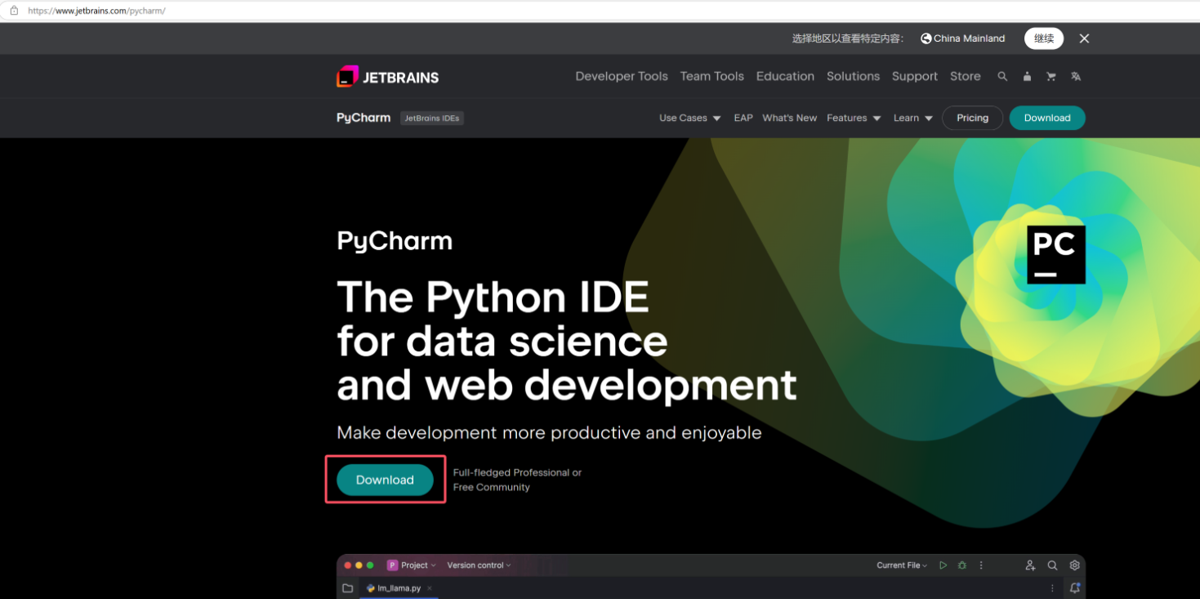Click the JetBrains logo

coord(387,77)
